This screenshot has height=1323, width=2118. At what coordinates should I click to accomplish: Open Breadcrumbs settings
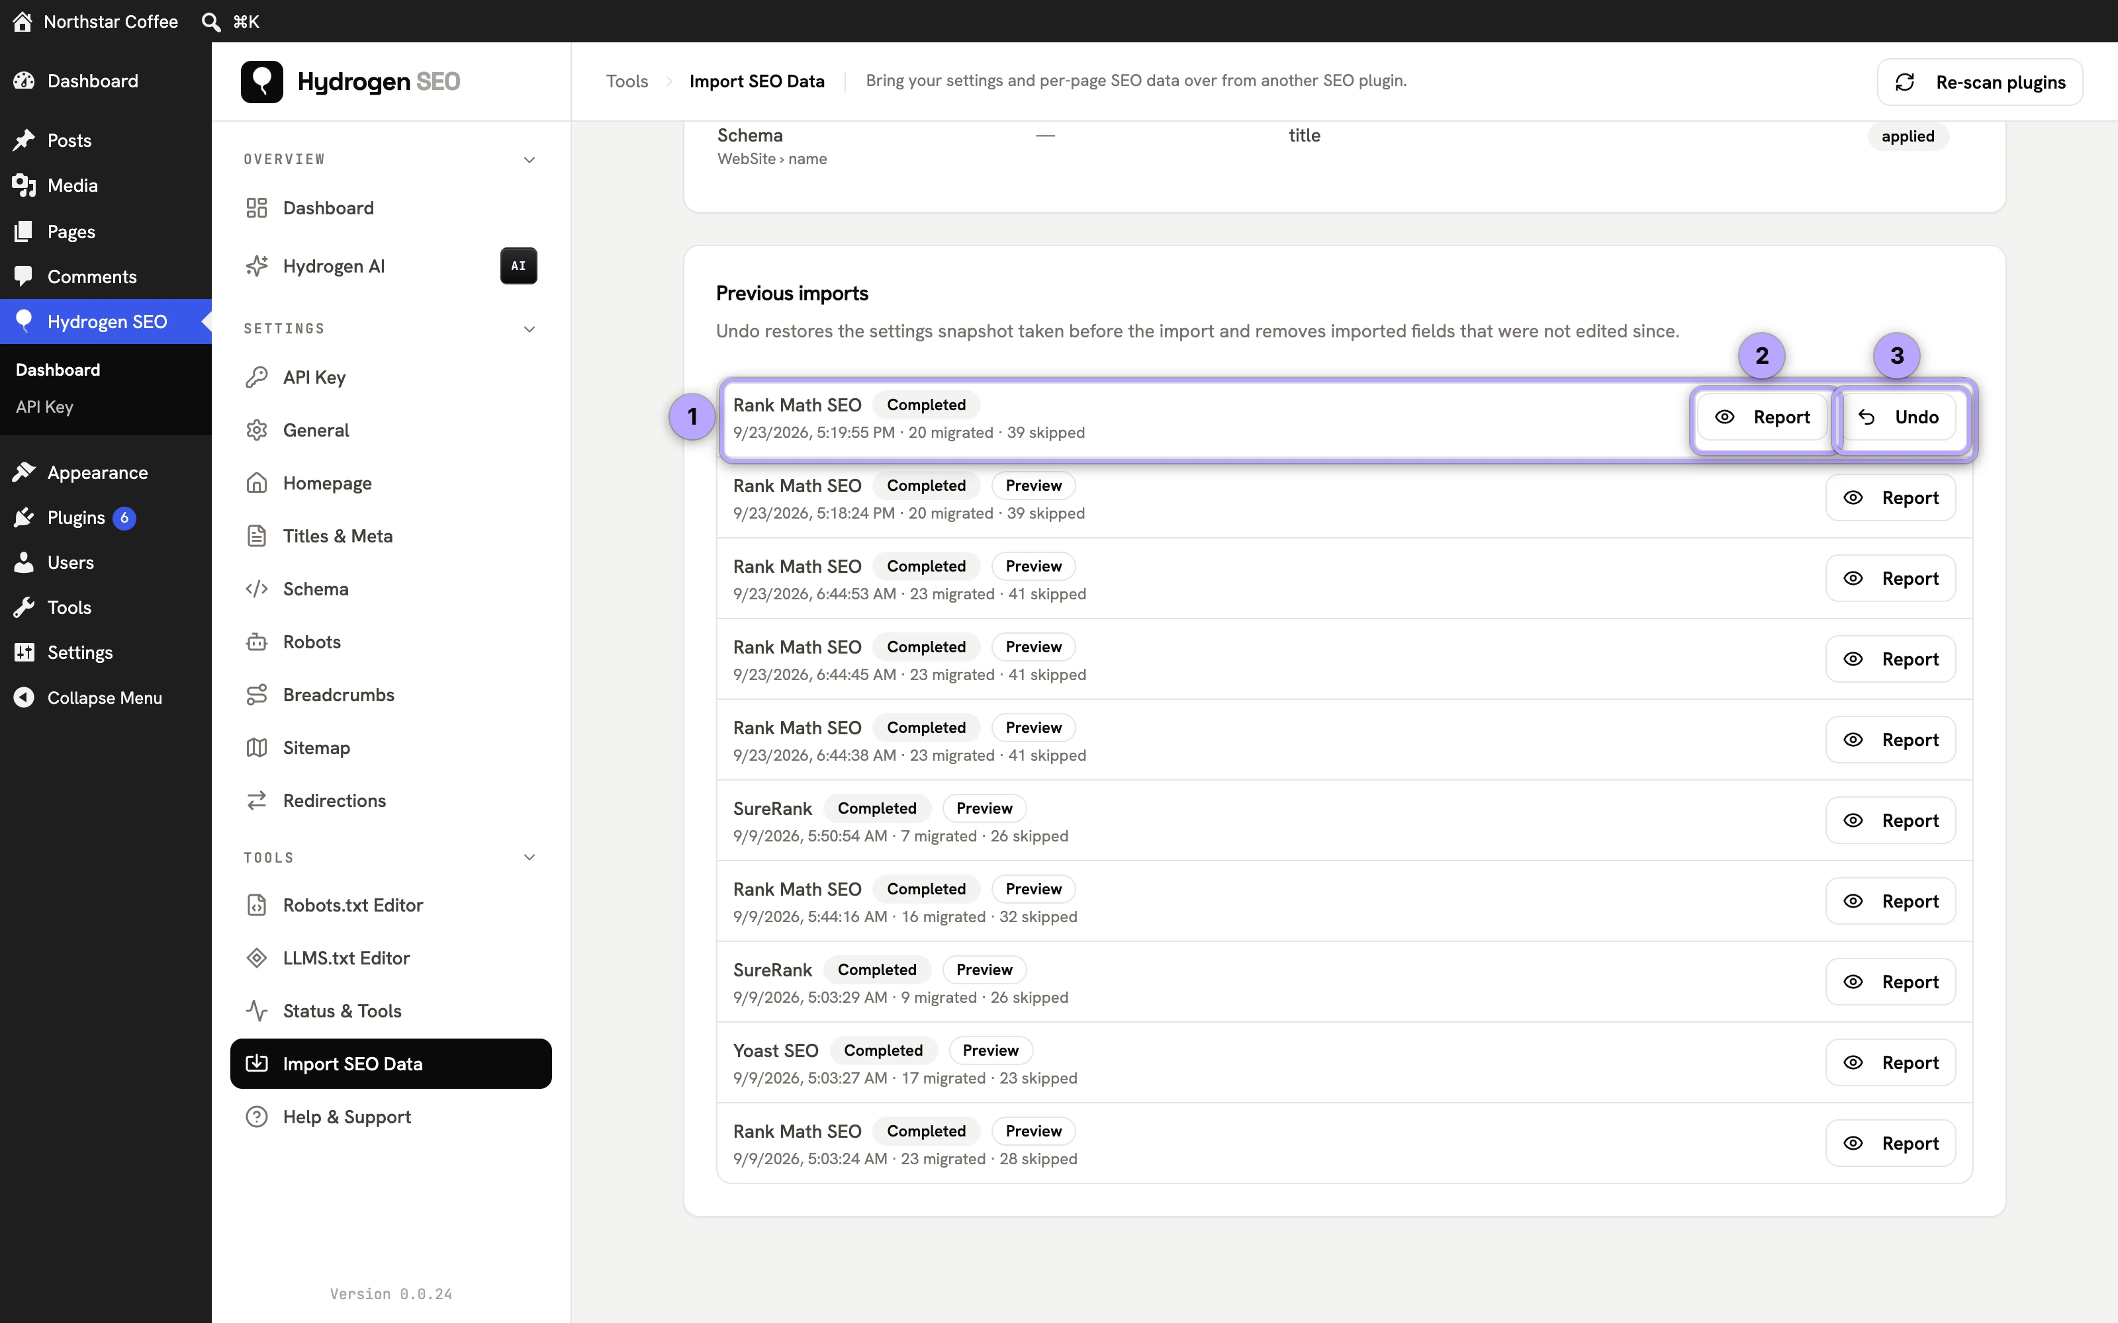pos(391,695)
